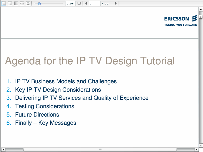Enter fullscreen presentation mode
This screenshot has width=203, height=152.
pyautogui.click(x=79, y=3)
